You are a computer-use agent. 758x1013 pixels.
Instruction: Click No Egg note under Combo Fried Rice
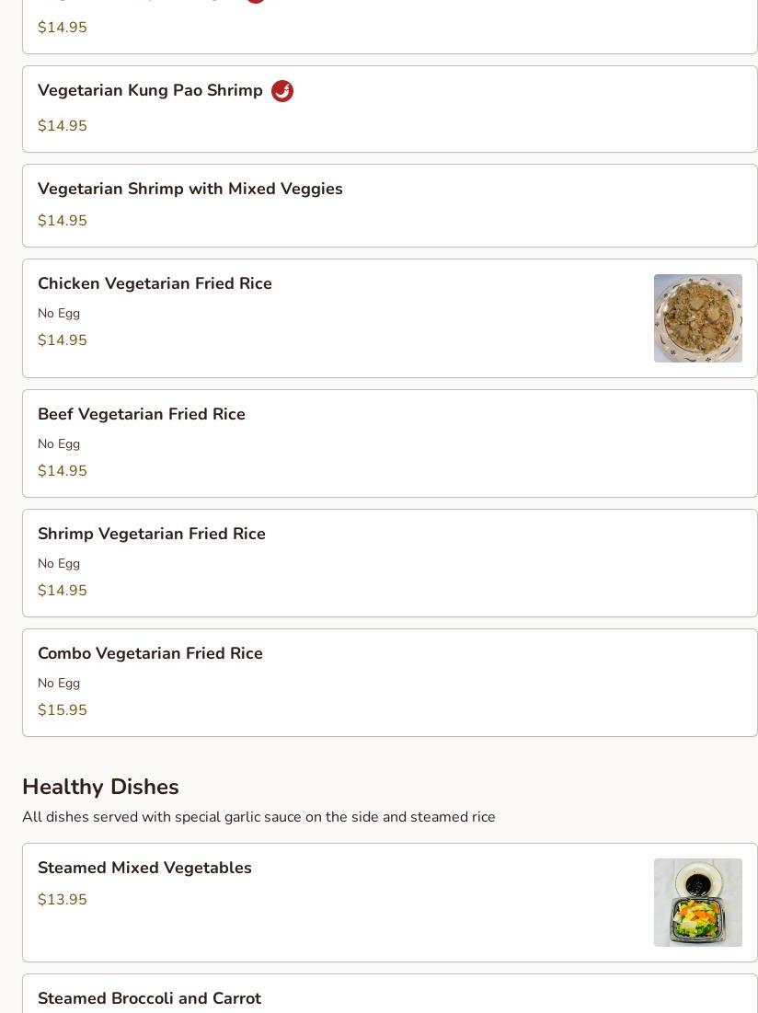(59, 683)
